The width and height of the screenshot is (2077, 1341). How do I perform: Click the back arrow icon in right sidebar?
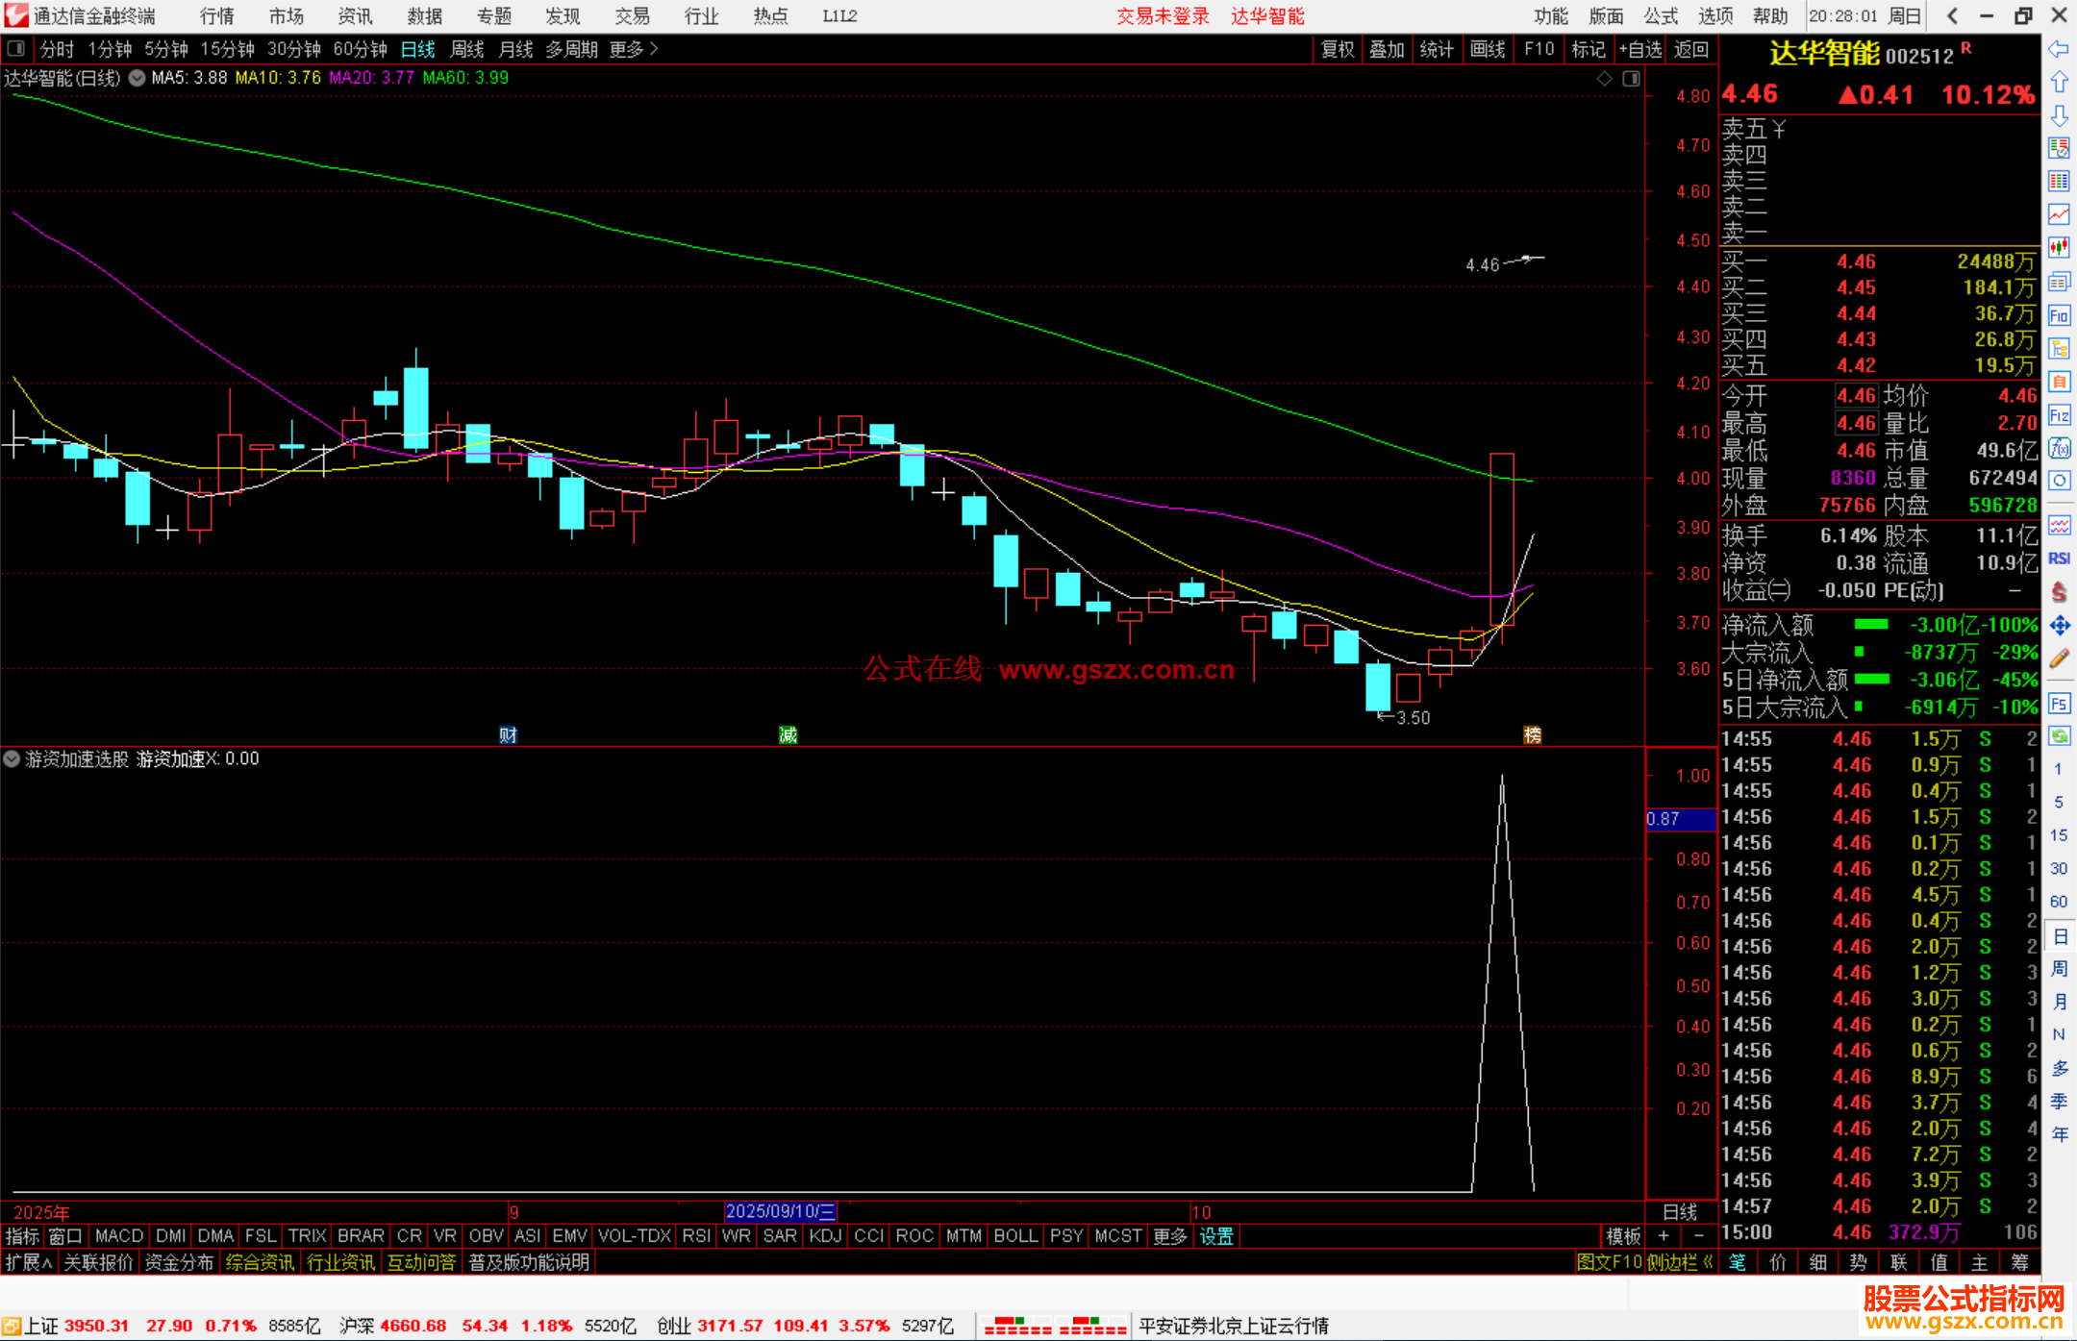click(2059, 49)
